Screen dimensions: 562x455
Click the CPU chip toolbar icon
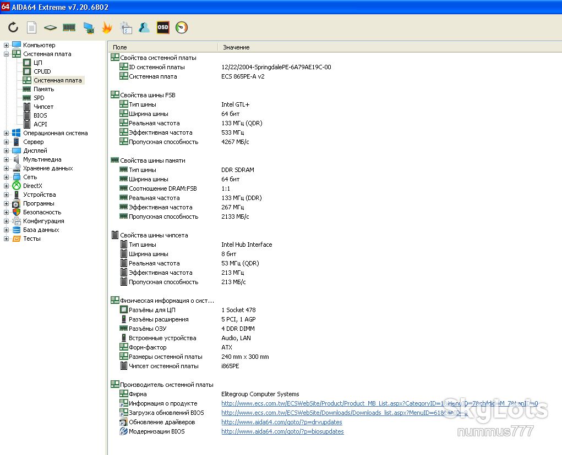[x=51, y=27]
